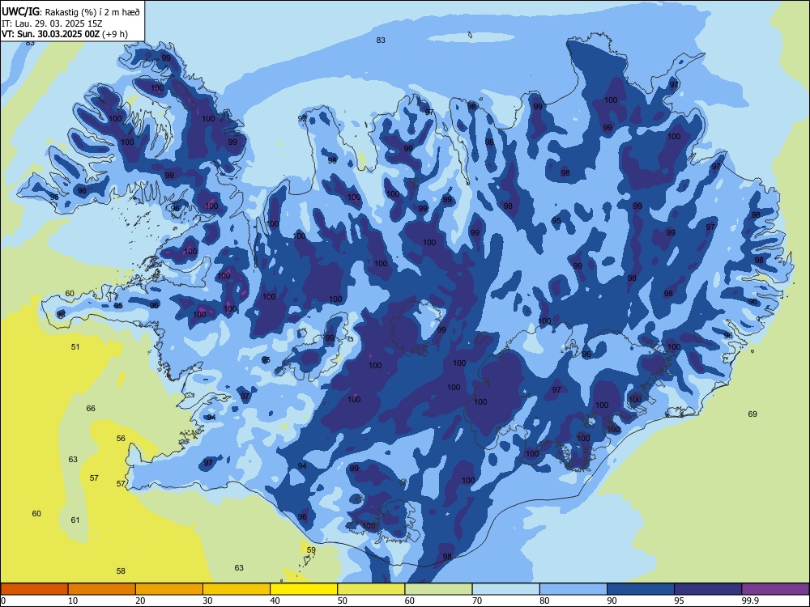The image size is (810, 607).
Task: Click the dark blue 90–95 legend swatch
Action: coord(641,589)
